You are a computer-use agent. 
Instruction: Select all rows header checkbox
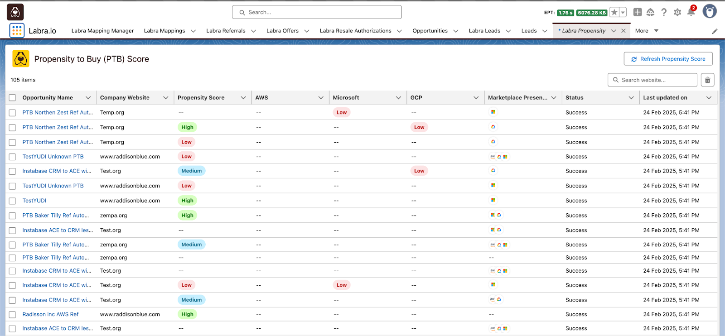coord(12,98)
